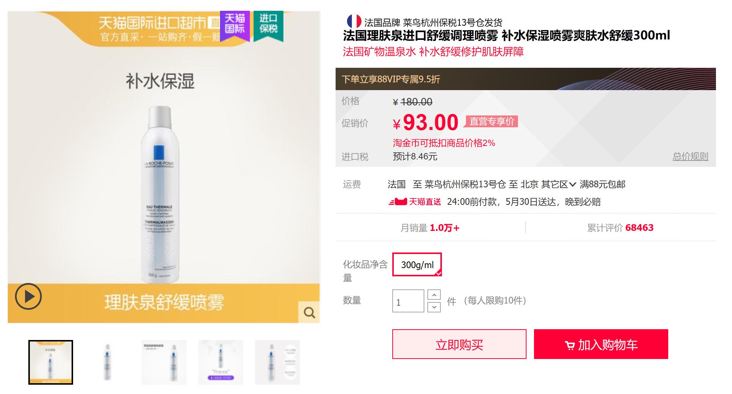Click the quantity increase arrow

(x=433, y=295)
